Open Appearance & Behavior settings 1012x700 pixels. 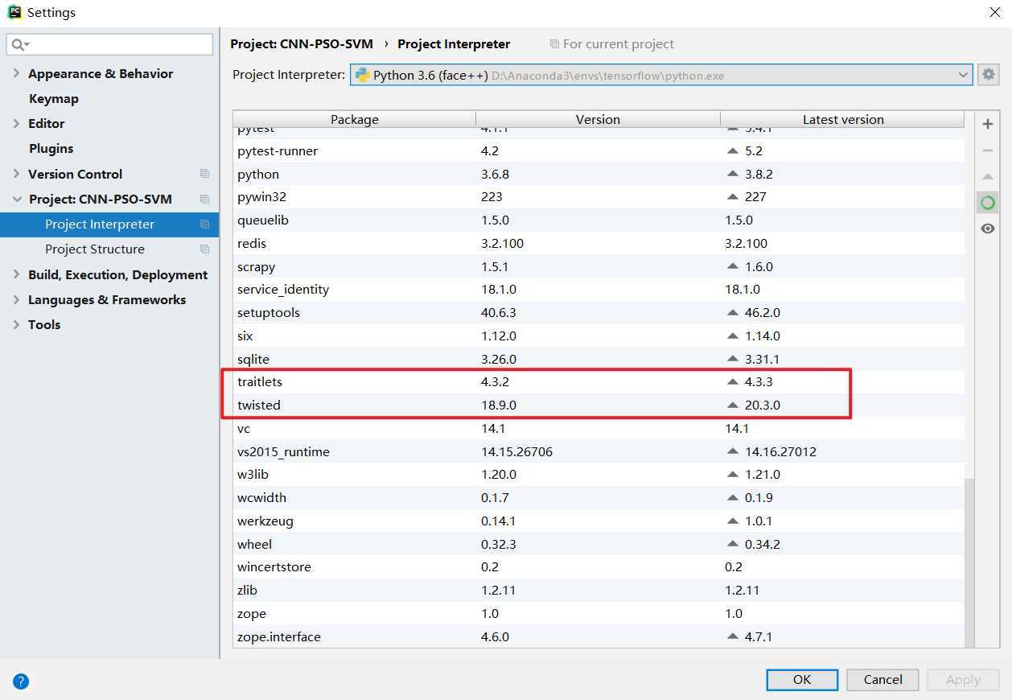tap(101, 73)
